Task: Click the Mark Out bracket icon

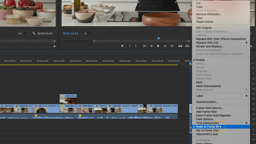Action: point(136,46)
